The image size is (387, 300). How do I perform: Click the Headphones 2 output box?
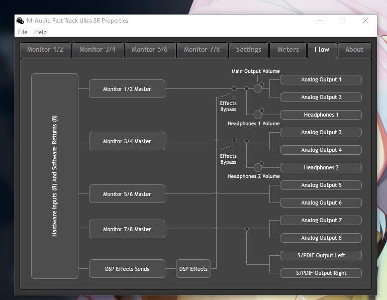tap(321, 167)
